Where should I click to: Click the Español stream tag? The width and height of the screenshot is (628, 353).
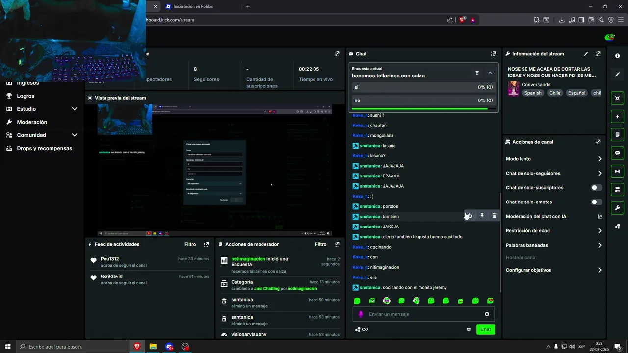pos(576,93)
